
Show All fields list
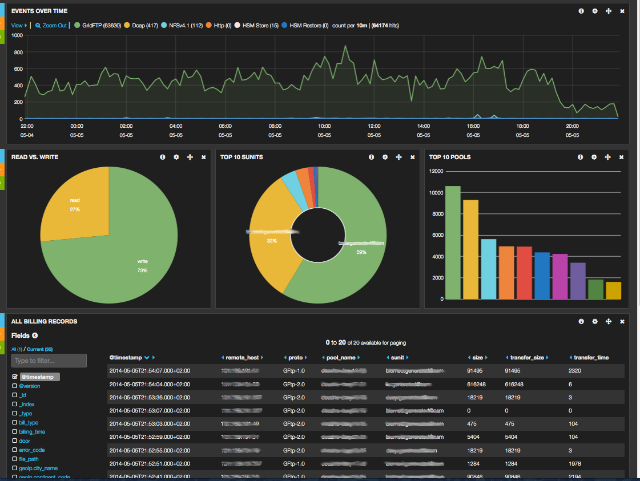click(x=17, y=349)
